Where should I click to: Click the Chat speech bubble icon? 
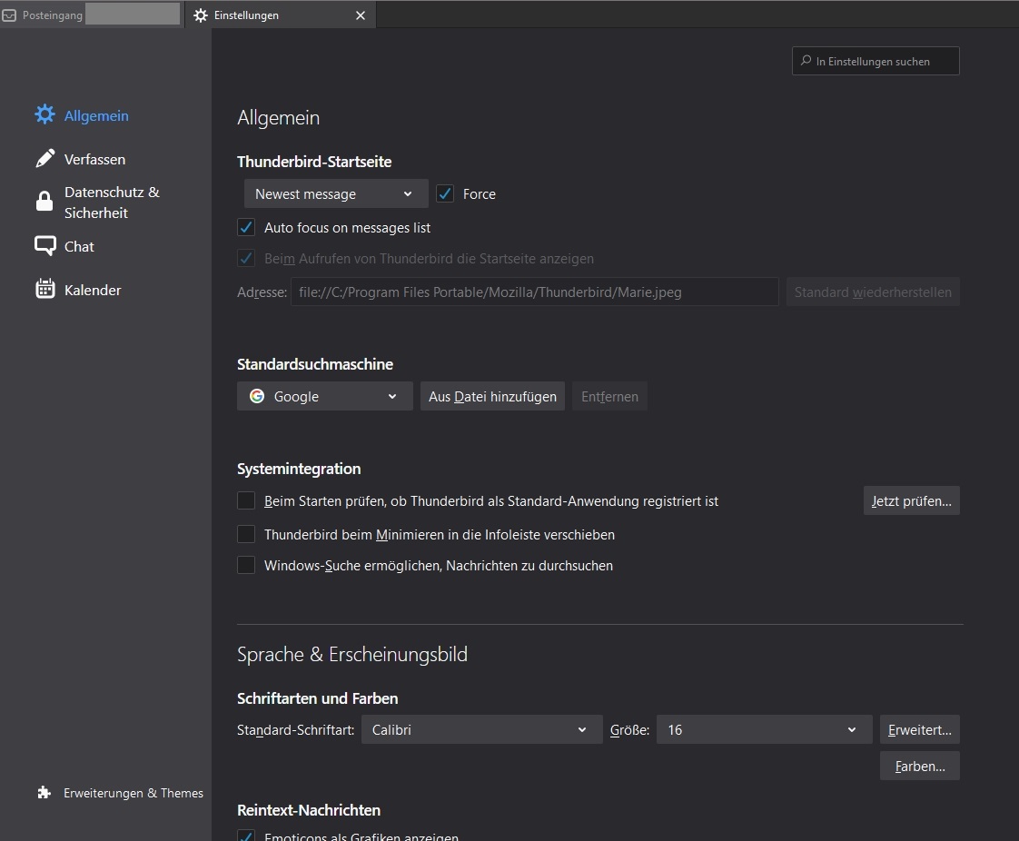[x=45, y=246]
